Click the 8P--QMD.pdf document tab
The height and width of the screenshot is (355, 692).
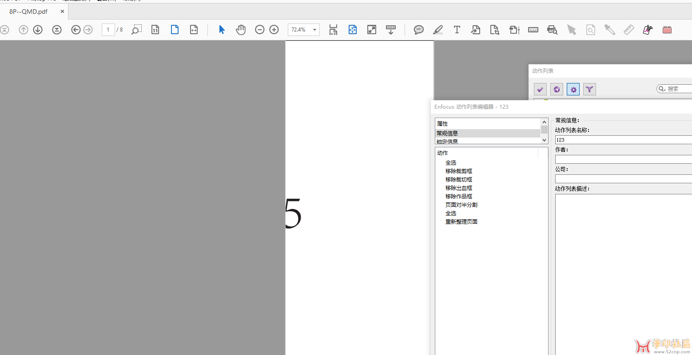click(x=28, y=12)
